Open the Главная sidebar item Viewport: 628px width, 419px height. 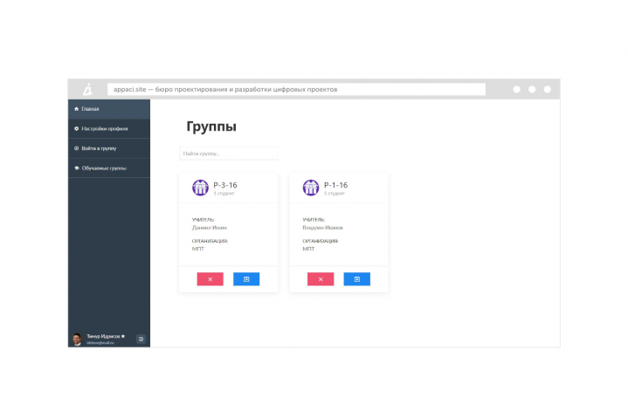click(109, 109)
